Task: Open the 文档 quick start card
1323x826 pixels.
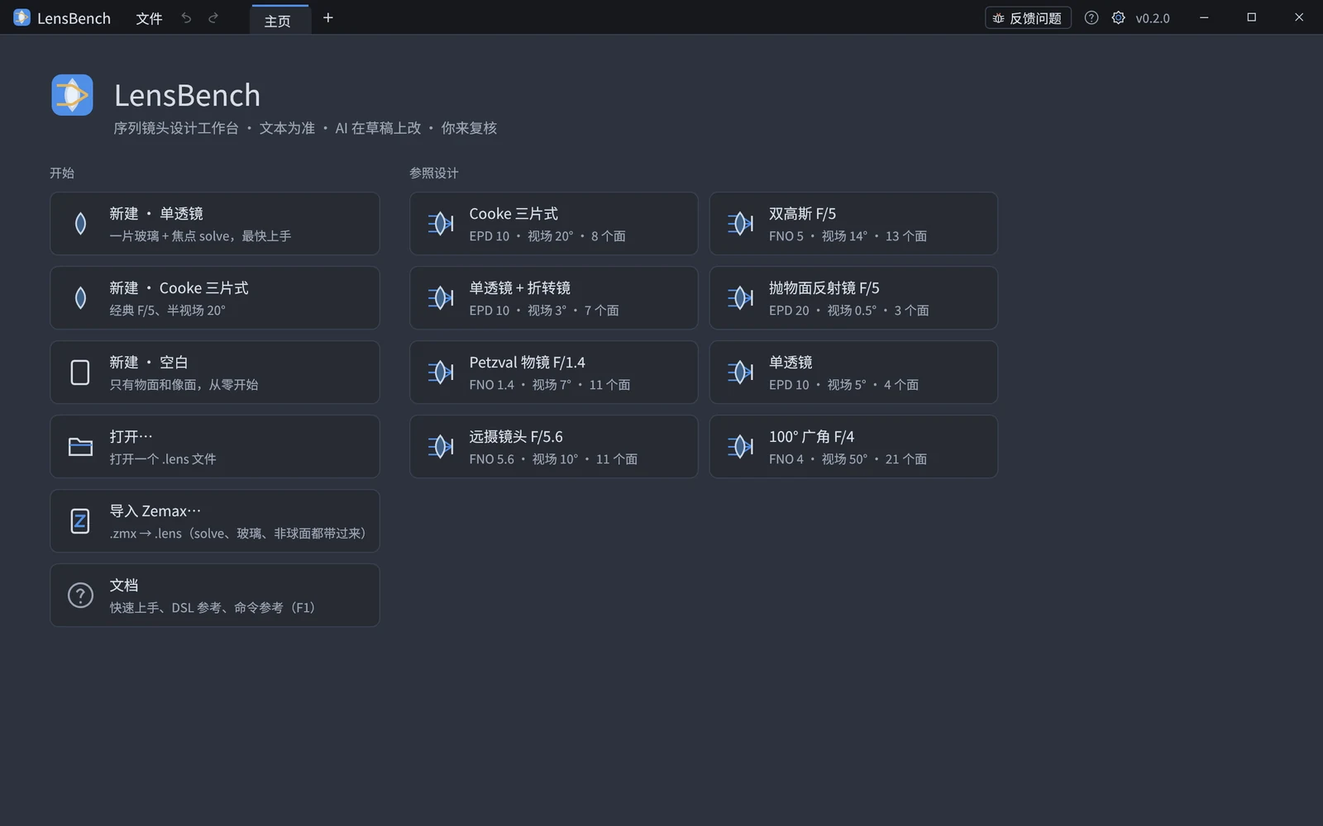Action: pos(215,596)
